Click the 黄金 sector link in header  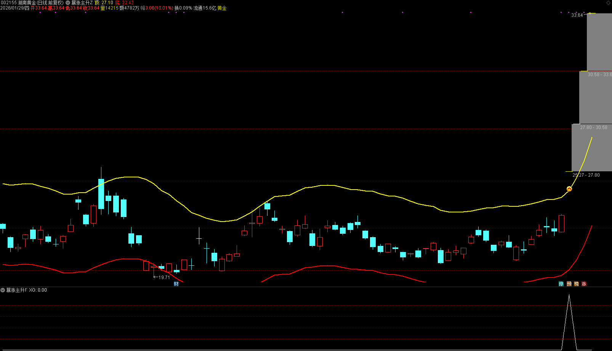(x=222, y=8)
